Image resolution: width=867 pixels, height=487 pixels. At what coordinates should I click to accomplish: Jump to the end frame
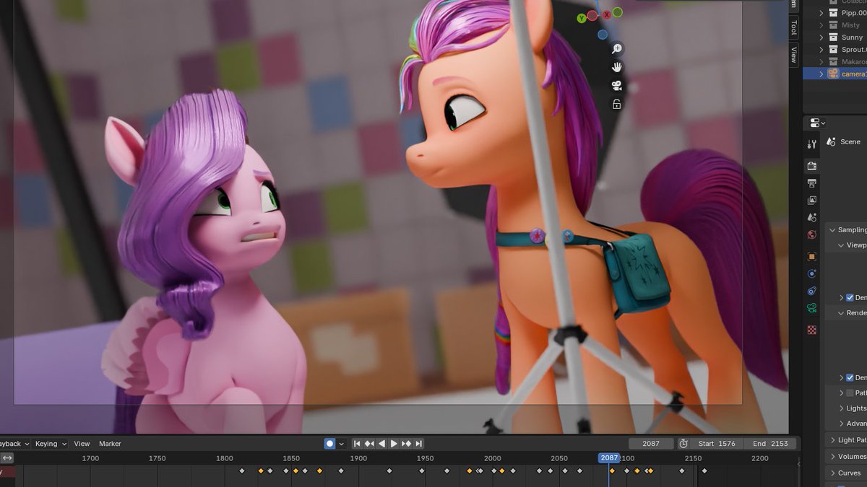418,444
